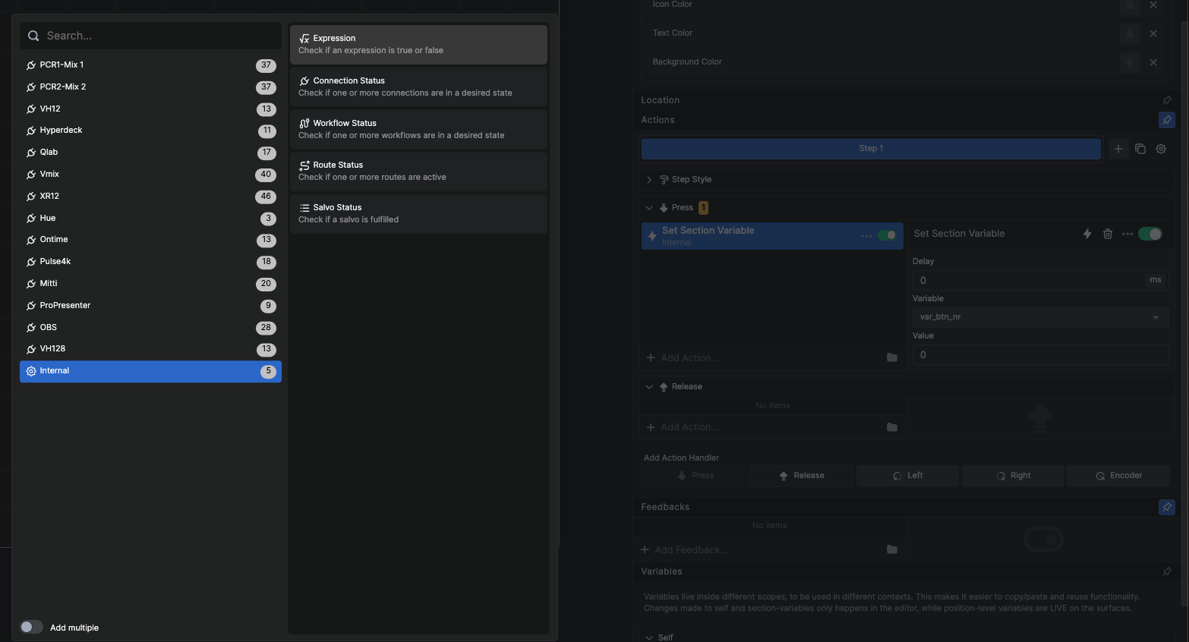The image size is (1189, 642).
Task: Collapse the Press actions section
Action: click(x=649, y=208)
